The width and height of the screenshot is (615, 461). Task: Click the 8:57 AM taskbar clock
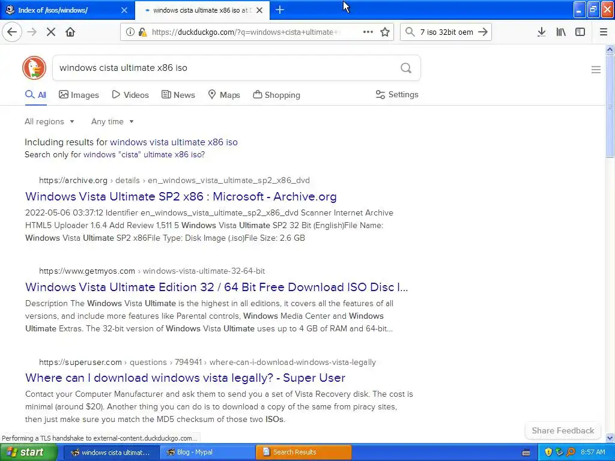tap(593, 452)
